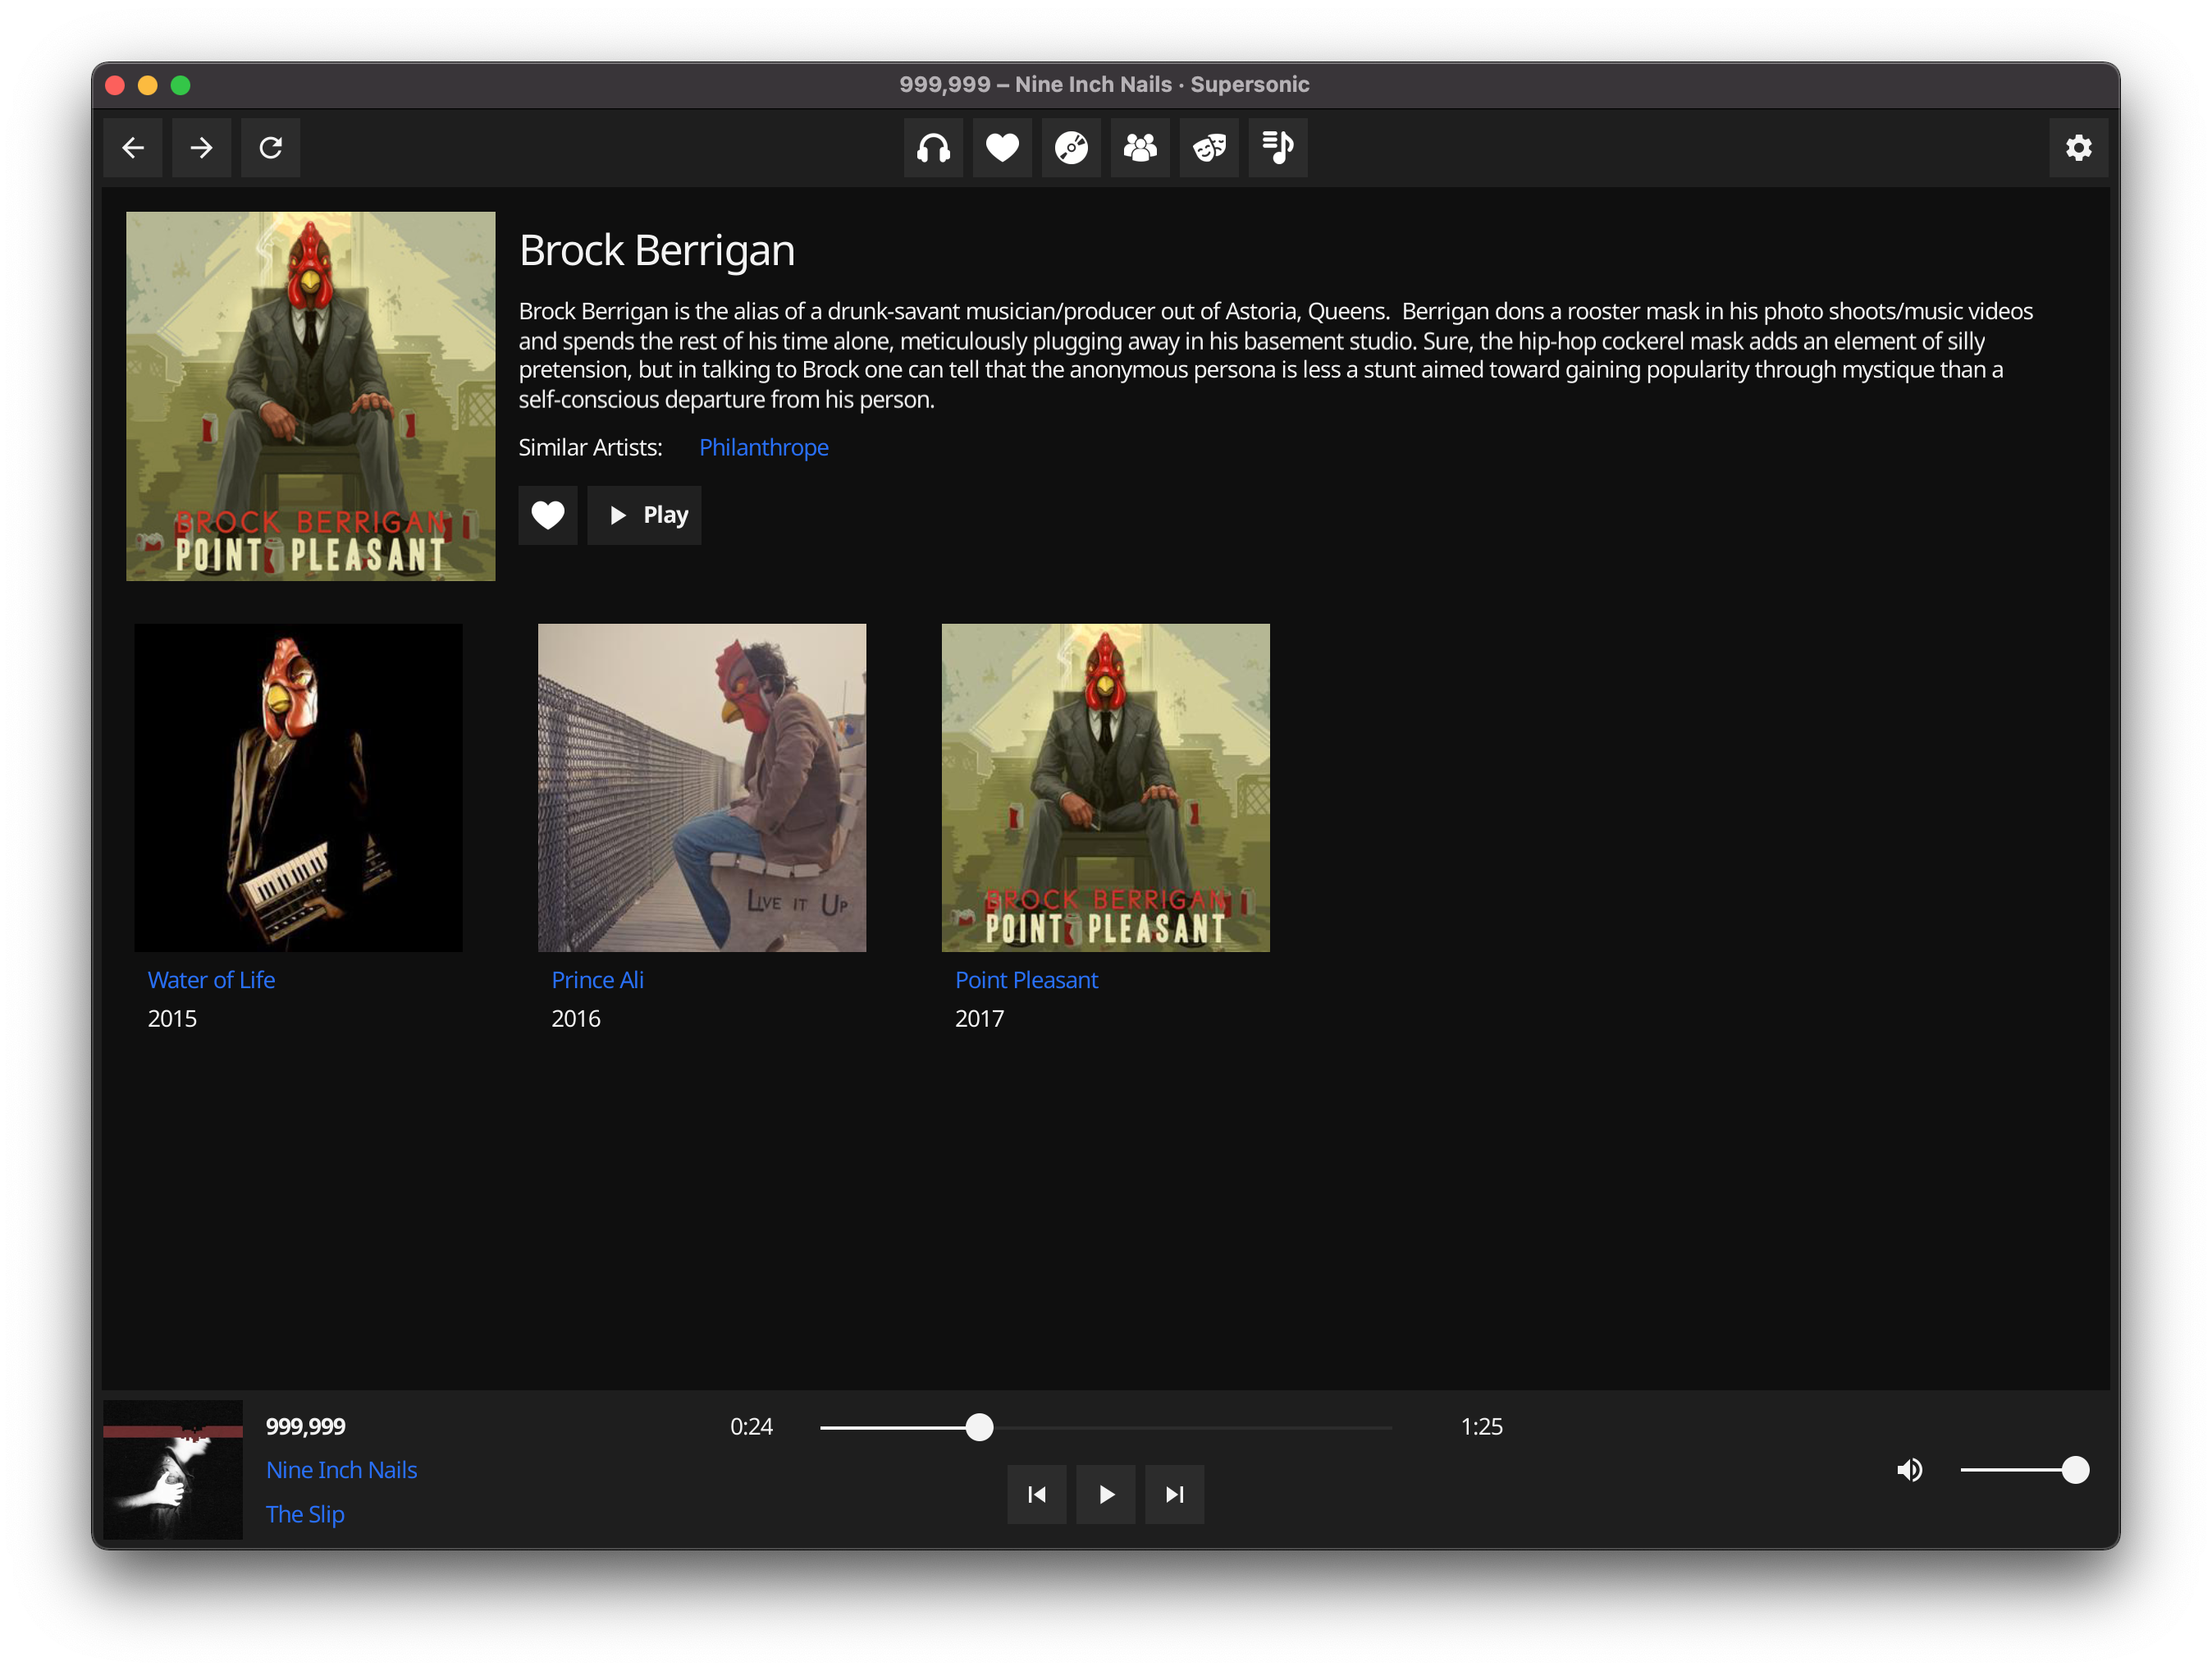2212x1671 pixels.
Task: Open the Settings gear
Action: (2078, 148)
